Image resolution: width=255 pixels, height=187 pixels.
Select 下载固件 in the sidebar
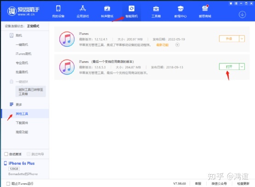click(22, 123)
